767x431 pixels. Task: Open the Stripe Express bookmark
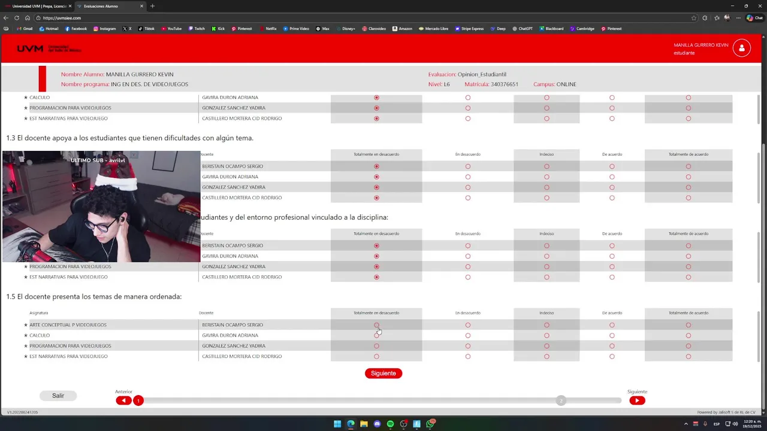click(x=469, y=29)
